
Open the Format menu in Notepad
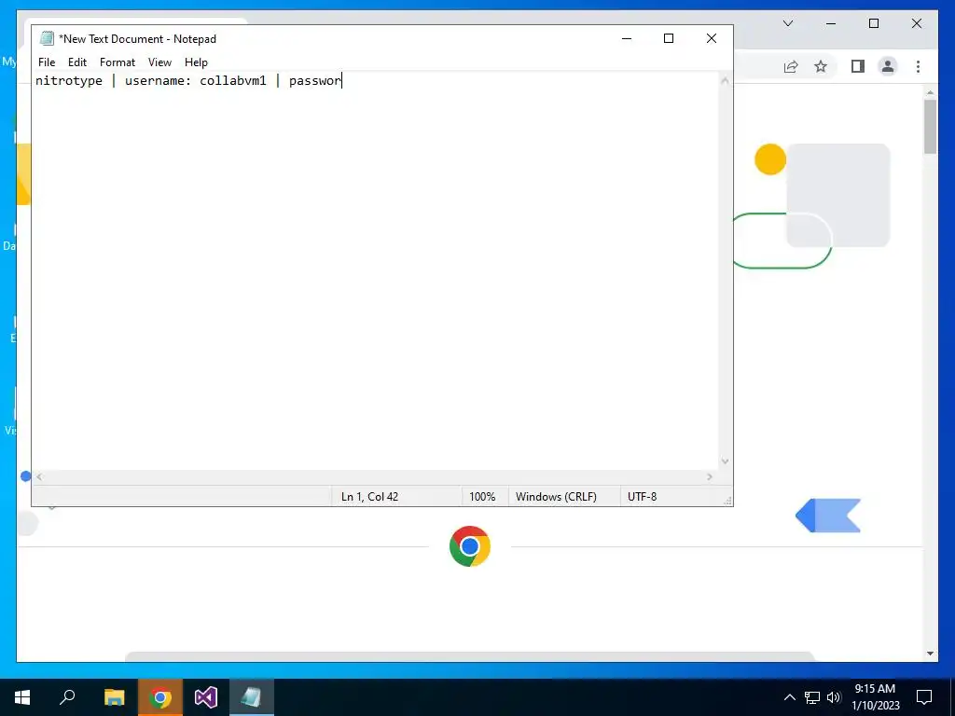[x=118, y=62]
